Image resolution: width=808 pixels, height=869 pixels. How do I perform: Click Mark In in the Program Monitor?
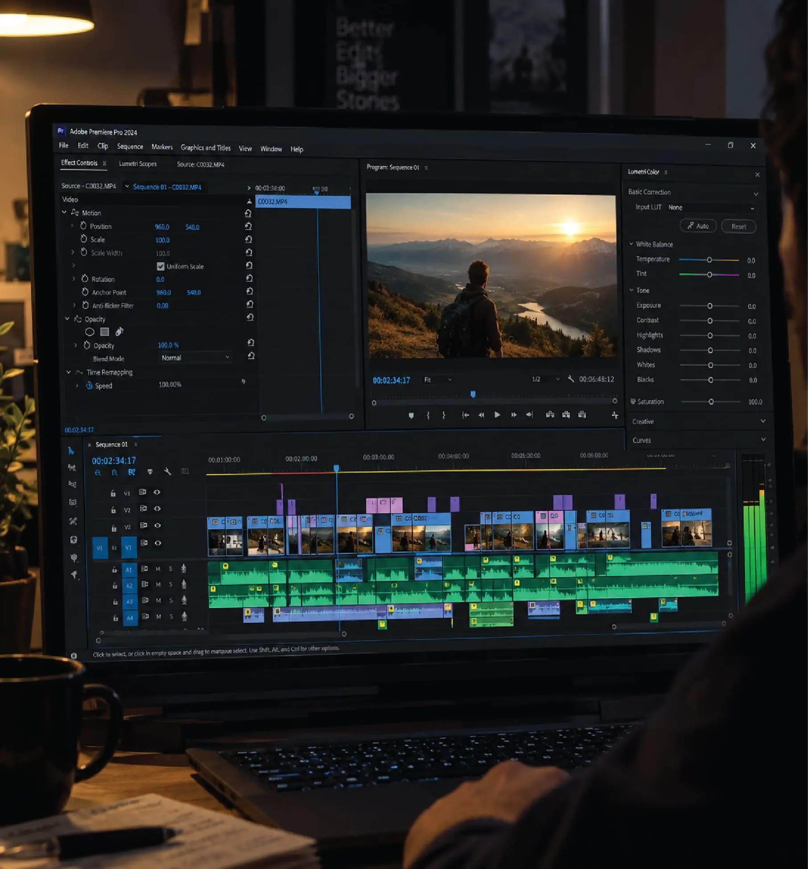pyautogui.click(x=428, y=415)
